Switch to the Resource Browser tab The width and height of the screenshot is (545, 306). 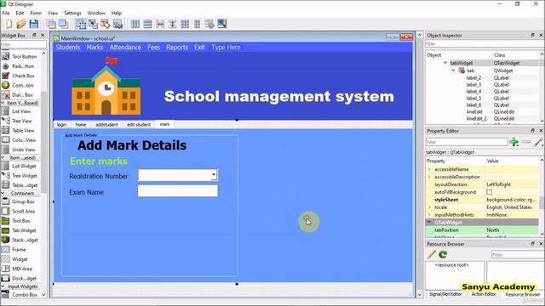522,294
